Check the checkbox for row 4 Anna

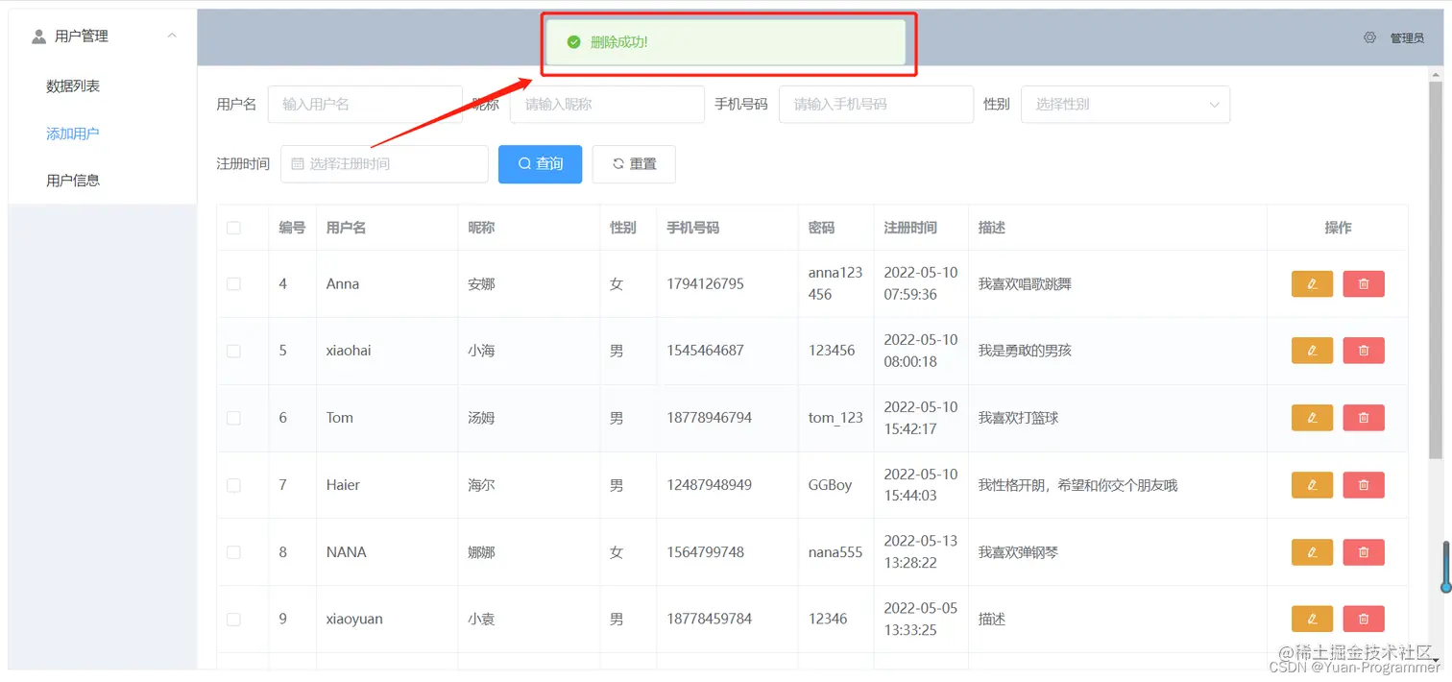point(233,283)
